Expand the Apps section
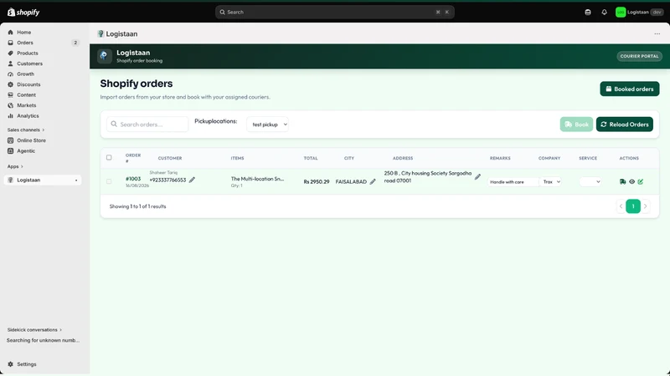Image resolution: width=670 pixels, height=376 pixels. click(x=15, y=166)
